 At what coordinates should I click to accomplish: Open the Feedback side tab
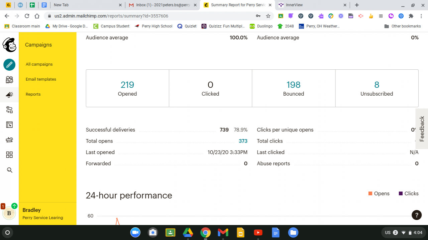click(x=422, y=129)
